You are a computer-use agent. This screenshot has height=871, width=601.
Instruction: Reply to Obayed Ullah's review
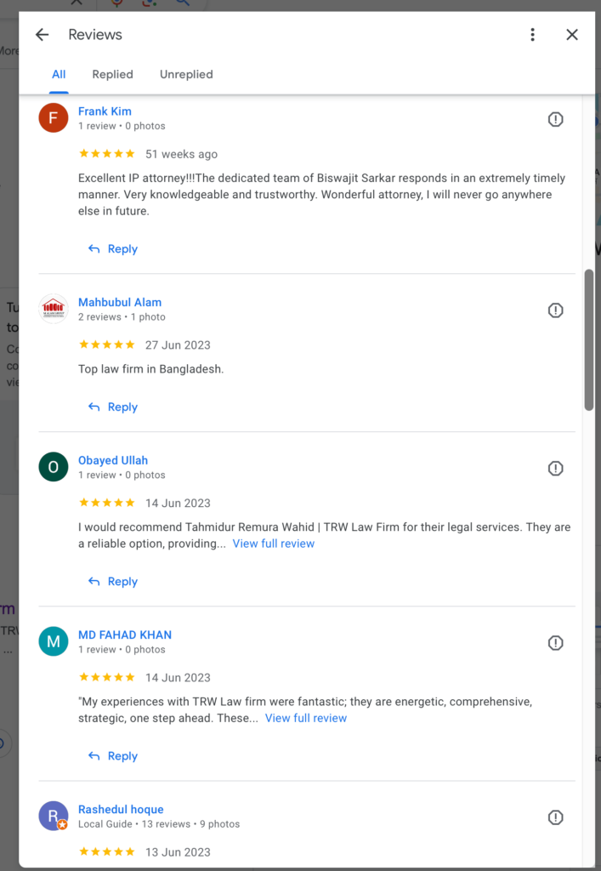[113, 582]
